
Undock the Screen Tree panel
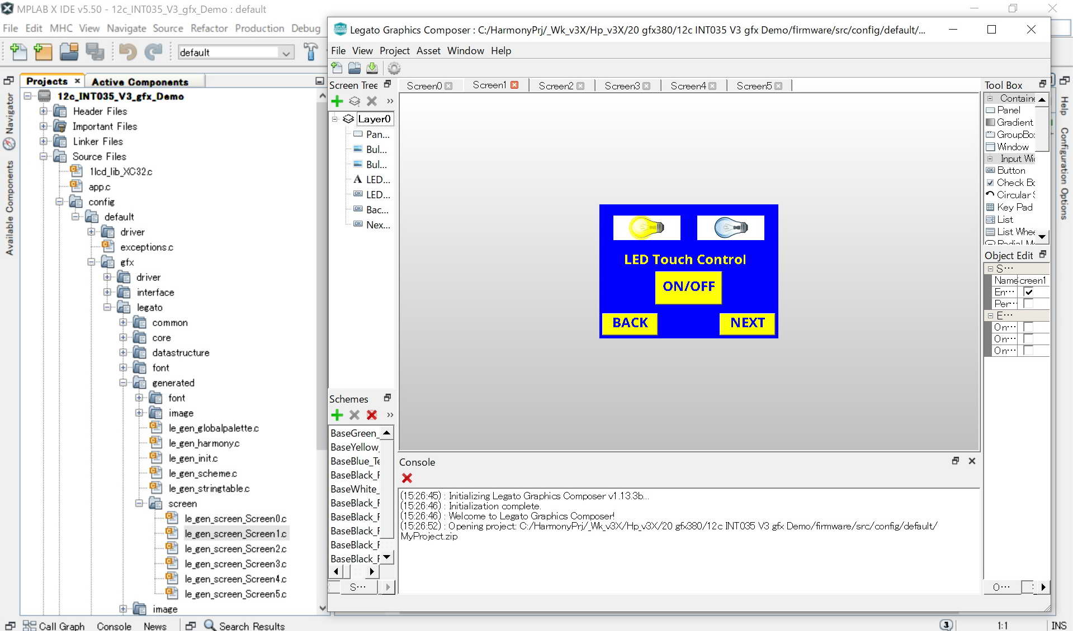point(387,84)
